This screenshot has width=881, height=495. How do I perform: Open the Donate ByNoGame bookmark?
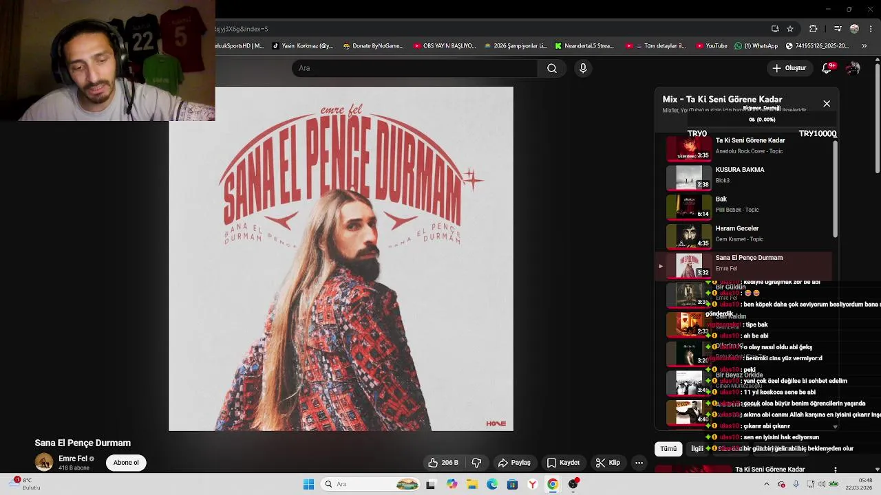click(x=373, y=46)
